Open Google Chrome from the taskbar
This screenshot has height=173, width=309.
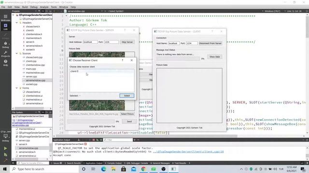[x=143, y=169]
